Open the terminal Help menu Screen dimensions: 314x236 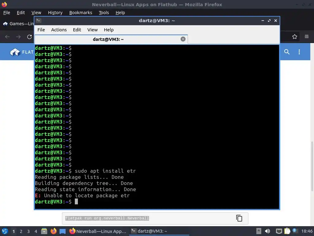pyautogui.click(x=109, y=30)
